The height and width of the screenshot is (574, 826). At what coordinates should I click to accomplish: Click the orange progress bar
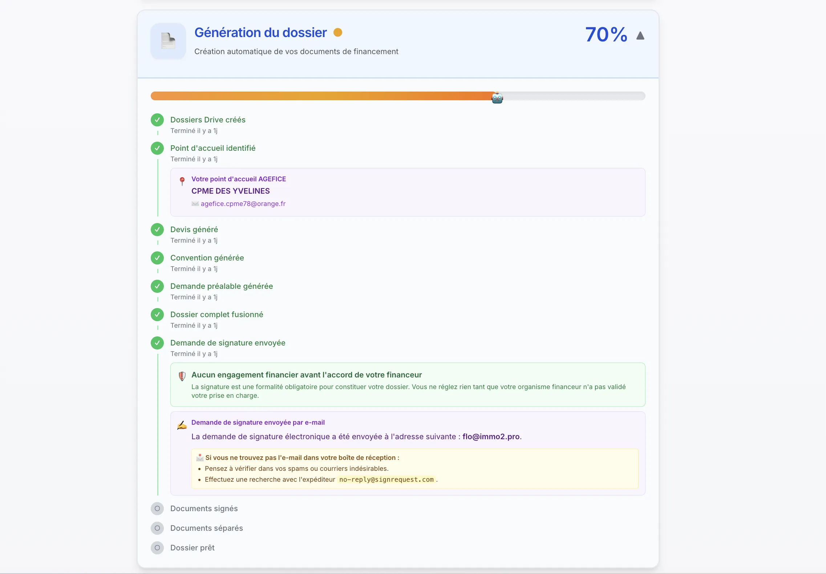[x=323, y=96]
